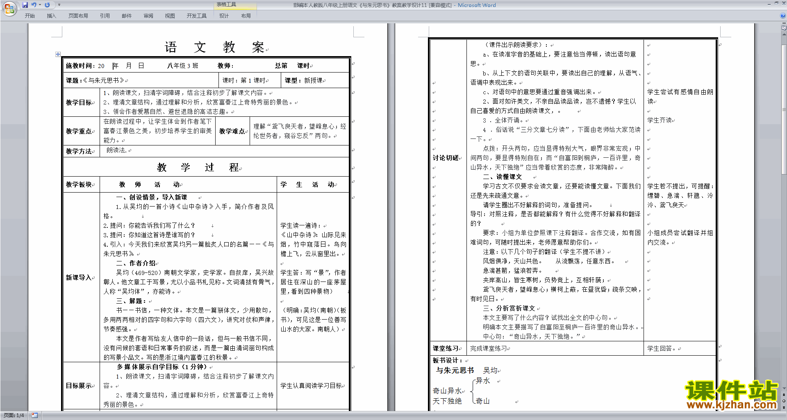Viewport: 787px width, 420px height.
Task: Click the 学生认真阅读学习目标 cell
Action: pos(312,386)
